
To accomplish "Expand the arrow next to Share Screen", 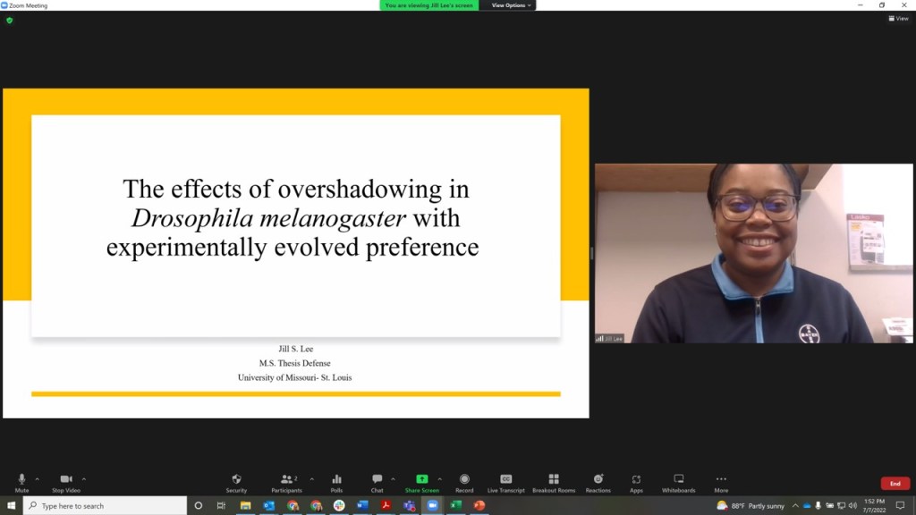I will [439, 478].
